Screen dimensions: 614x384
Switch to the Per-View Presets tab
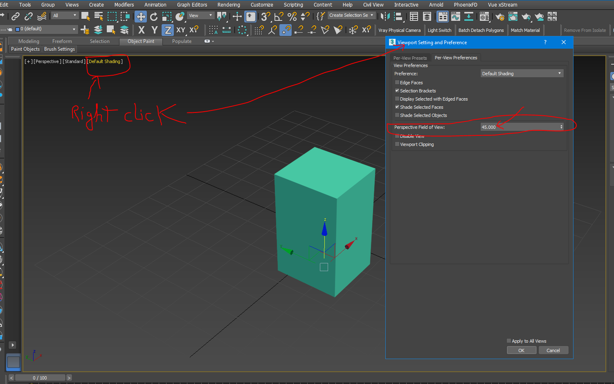click(x=410, y=58)
